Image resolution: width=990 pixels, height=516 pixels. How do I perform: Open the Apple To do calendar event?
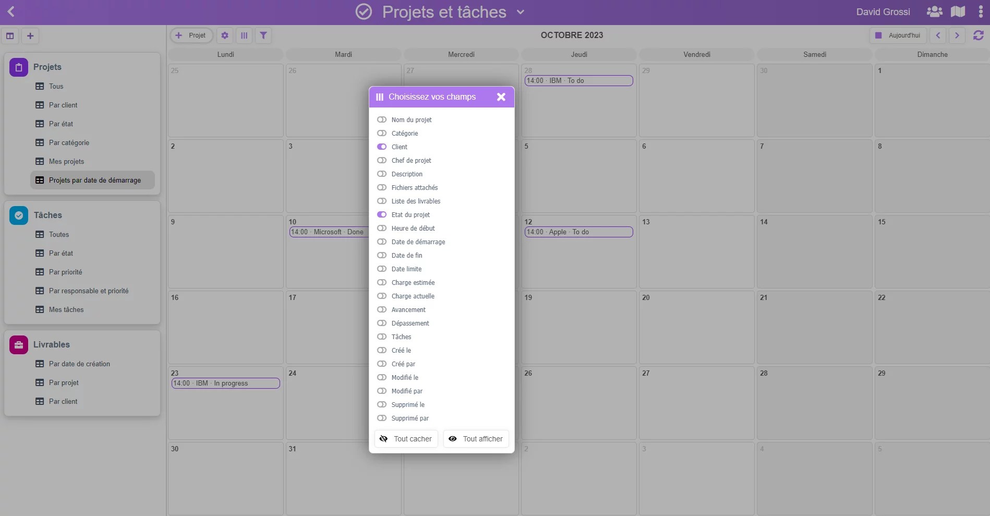[578, 232]
